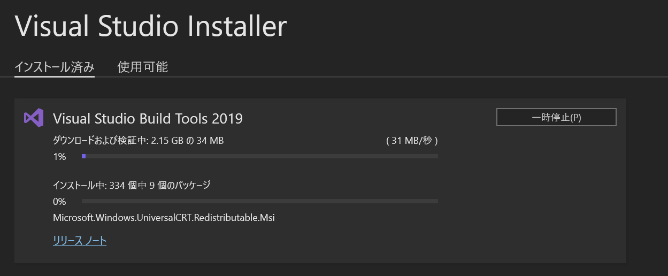Open the リリース ノート link
This screenshot has height=276, width=668.
[80, 241]
